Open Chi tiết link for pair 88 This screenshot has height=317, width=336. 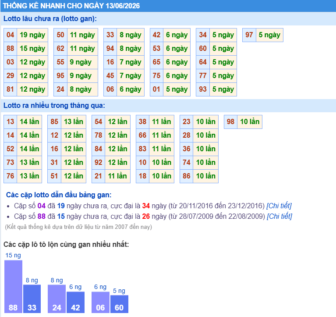pos(279,216)
